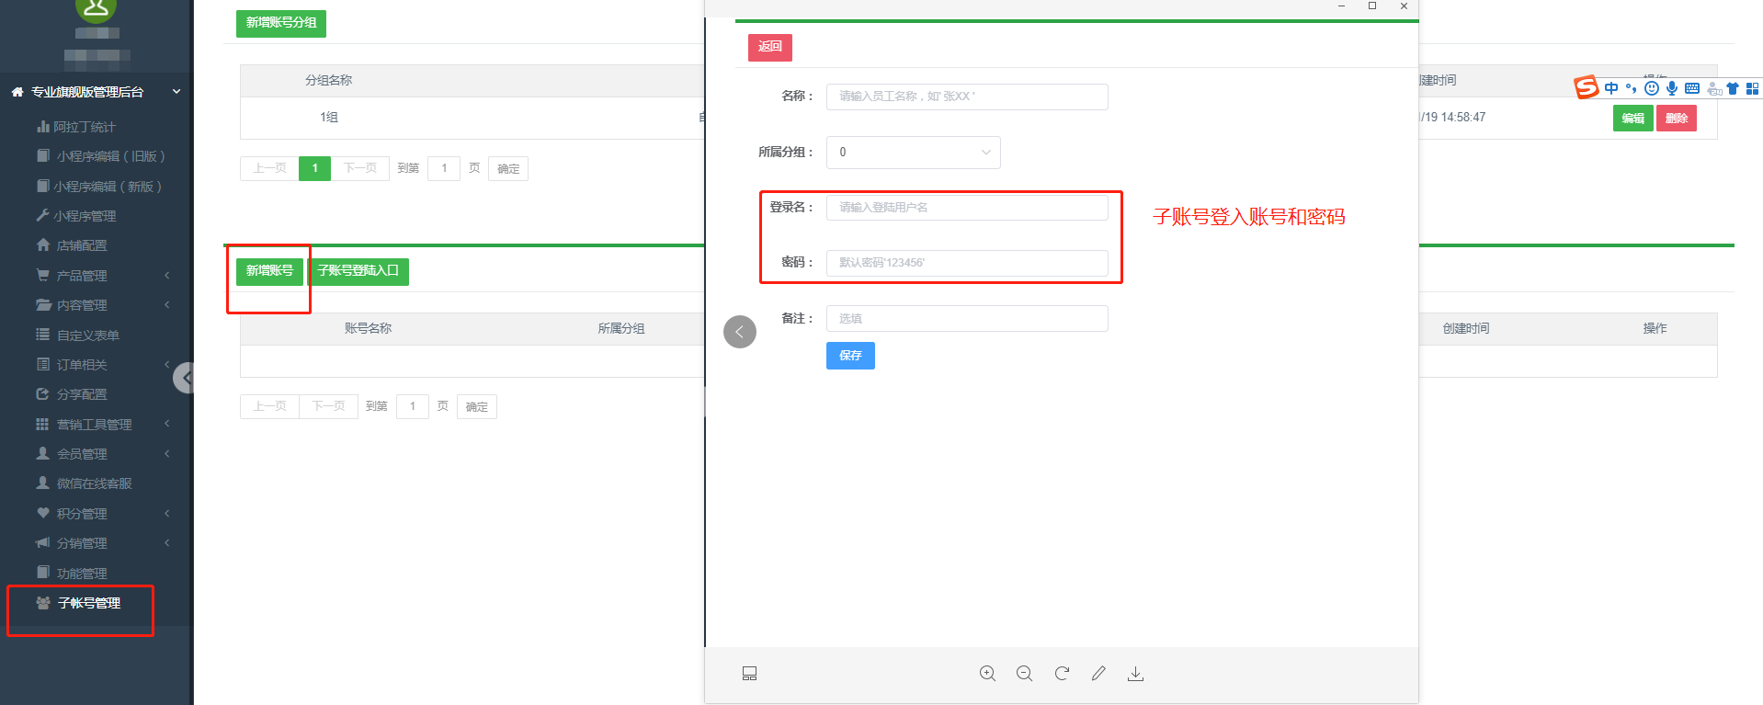Click the zoom out magnifier icon
Image resolution: width=1763 pixels, height=705 pixels.
(x=1024, y=674)
